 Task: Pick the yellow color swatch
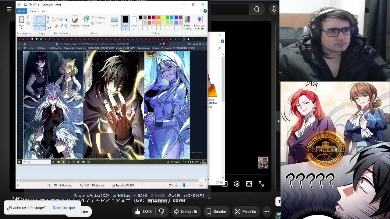(163, 18)
